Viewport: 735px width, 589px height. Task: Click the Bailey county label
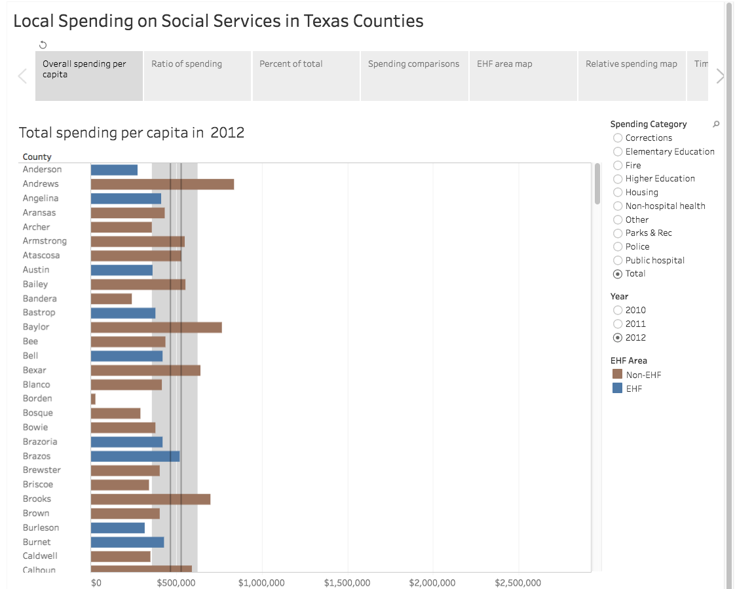point(35,284)
